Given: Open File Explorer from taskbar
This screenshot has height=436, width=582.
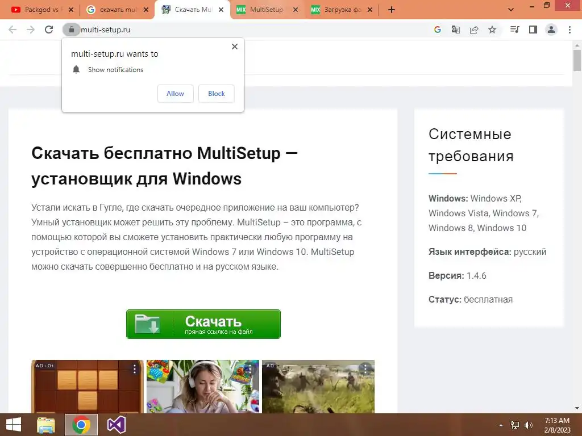Looking at the screenshot, I should click(46, 425).
